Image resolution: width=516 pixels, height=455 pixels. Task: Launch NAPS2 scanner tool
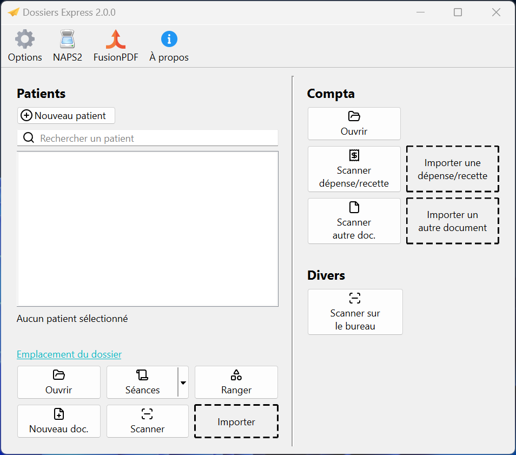pos(68,46)
